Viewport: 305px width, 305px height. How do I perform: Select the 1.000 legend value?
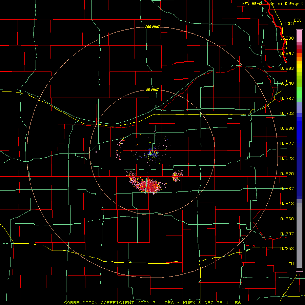287,38
